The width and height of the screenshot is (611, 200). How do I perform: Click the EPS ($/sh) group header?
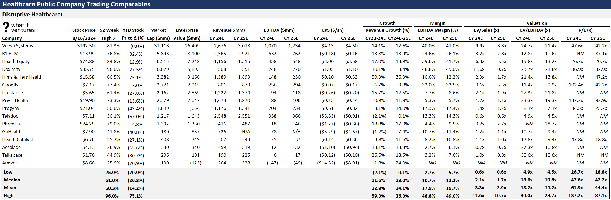333,30
